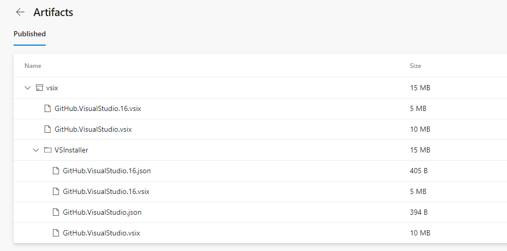The image size is (507, 251).
Task: Click the 405 B size value
Action: point(419,171)
